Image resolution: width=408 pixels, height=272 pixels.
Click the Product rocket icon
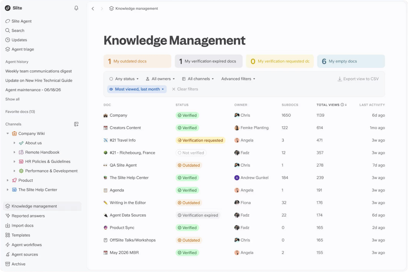pos(14,180)
